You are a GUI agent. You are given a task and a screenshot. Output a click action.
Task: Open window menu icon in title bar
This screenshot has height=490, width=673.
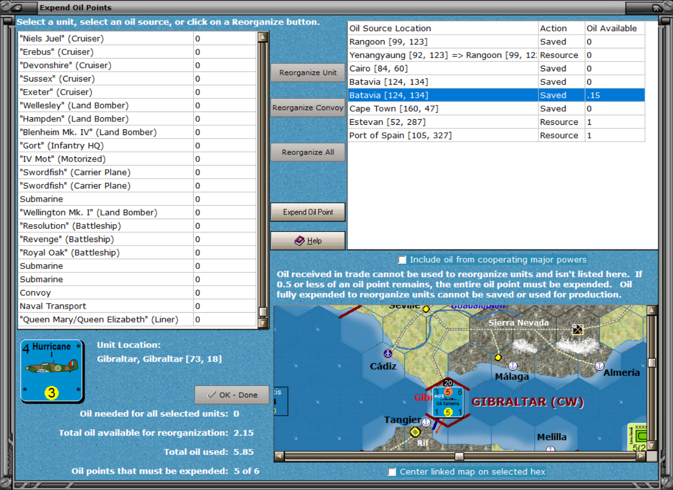[x=16, y=8]
